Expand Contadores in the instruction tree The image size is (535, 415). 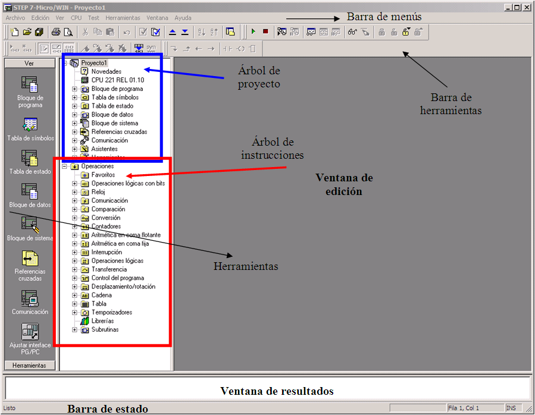pos(74,226)
